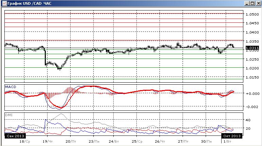Click the 20/Пт date label
262x146 pixels.
[71, 142]
